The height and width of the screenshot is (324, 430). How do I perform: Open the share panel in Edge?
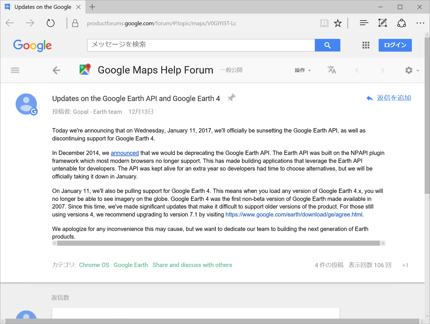(401, 23)
